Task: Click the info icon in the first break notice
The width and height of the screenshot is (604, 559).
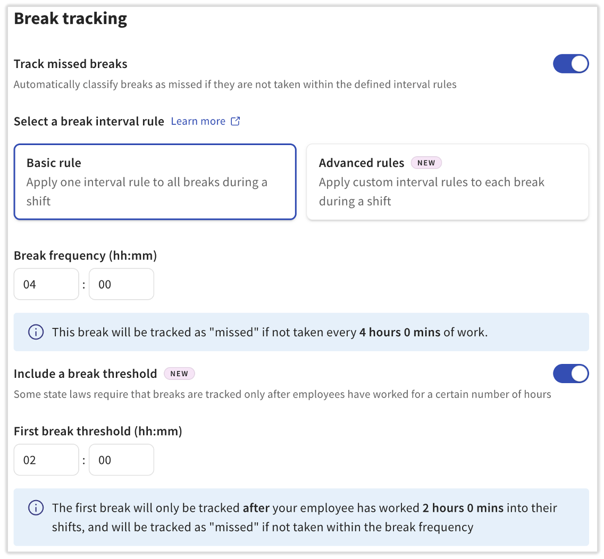Action: (36, 508)
